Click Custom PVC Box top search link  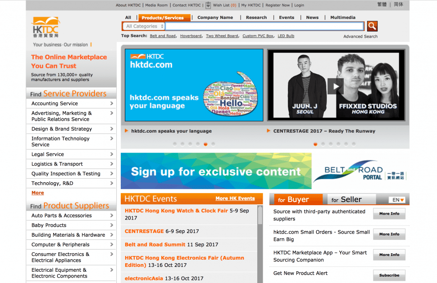click(x=258, y=36)
